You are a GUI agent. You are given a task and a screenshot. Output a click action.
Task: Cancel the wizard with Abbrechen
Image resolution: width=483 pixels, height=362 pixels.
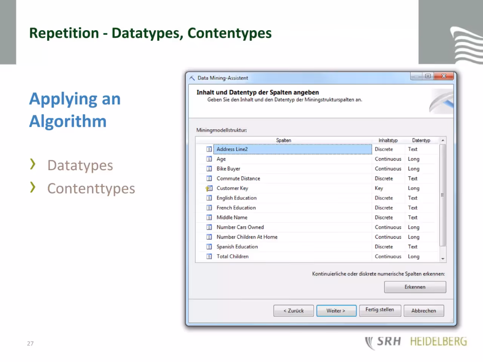(x=424, y=311)
